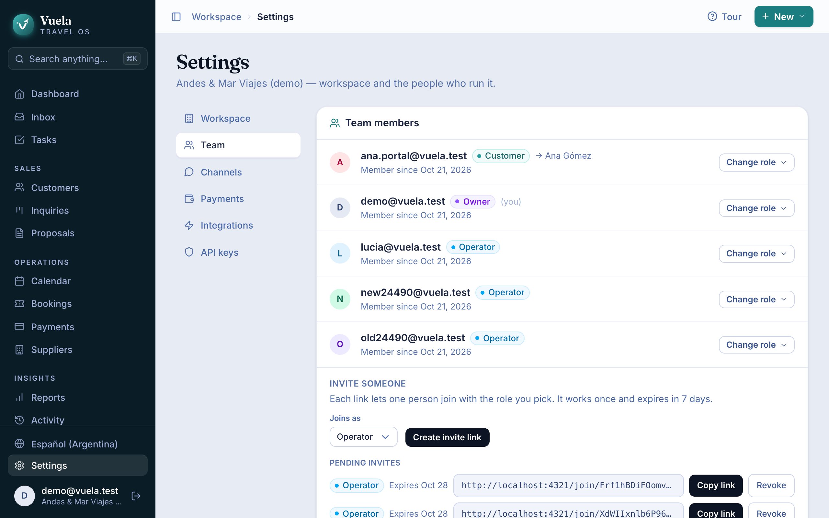Screen dimensions: 829x518
Task: Open Customers under Sales
Action: tap(78, 188)
